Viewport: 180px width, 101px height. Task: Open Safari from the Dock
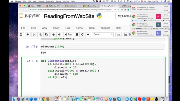[x=35, y=99]
